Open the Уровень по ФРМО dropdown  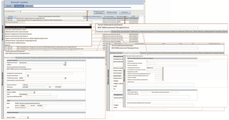coord(163,78)
